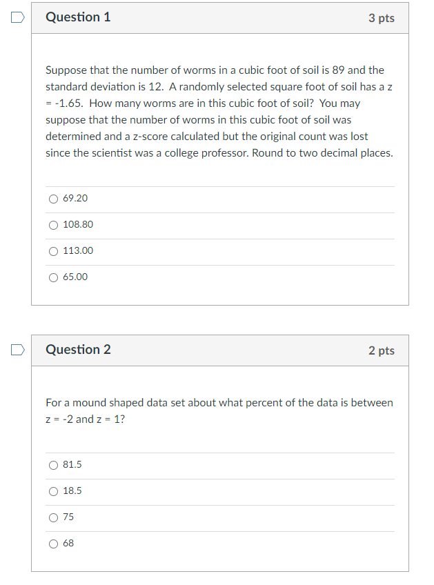Viewport: 434px width, 585px height.
Task: Click the 108.80 answer label text
Action: coord(78,224)
